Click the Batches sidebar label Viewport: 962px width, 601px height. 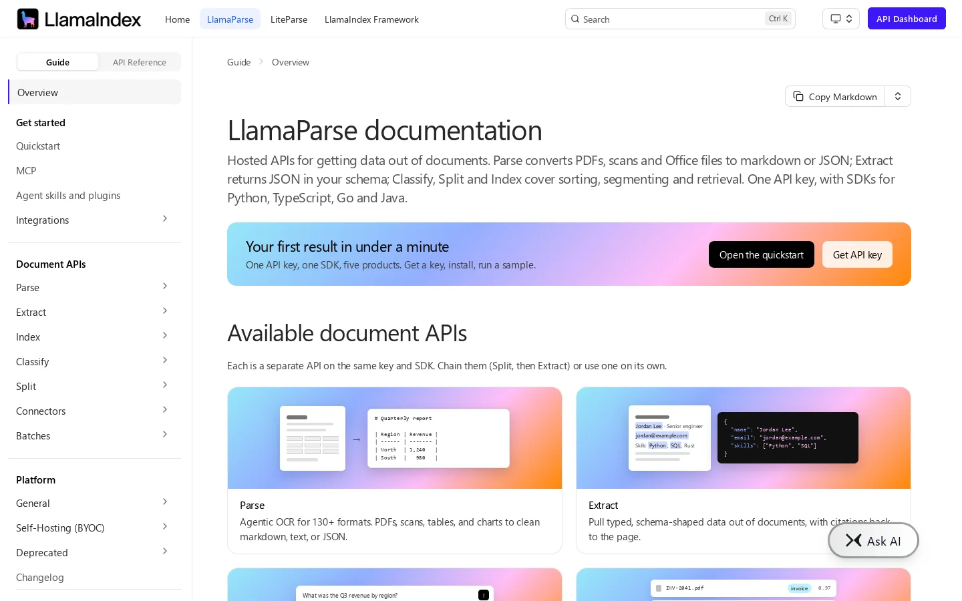33,436
